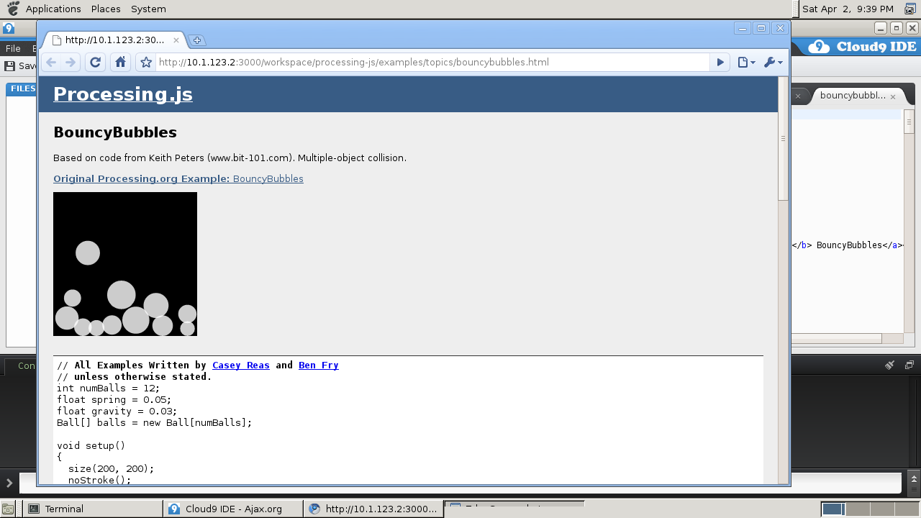Open the dropdown next to the page icon
Image resolution: width=921 pixels, height=518 pixels.
(752, 62)
